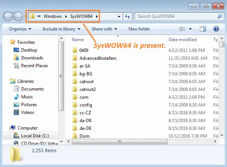Select Local Disk (C:) drive
The height and width of the screenshot is (167, 227).
tap(30, 136)
